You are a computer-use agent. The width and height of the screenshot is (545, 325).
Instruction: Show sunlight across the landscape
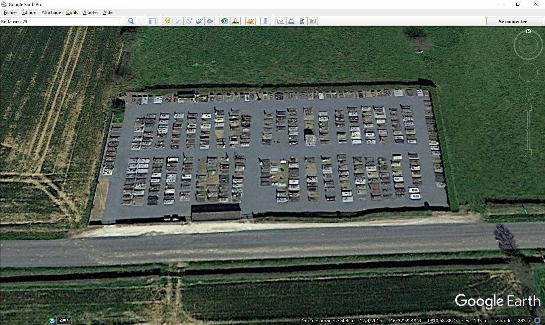click(235, 21)
